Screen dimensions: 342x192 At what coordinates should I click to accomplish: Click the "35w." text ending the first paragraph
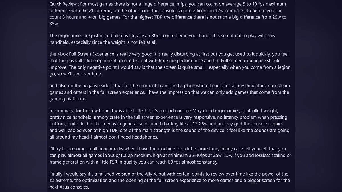tap(54, 24)
